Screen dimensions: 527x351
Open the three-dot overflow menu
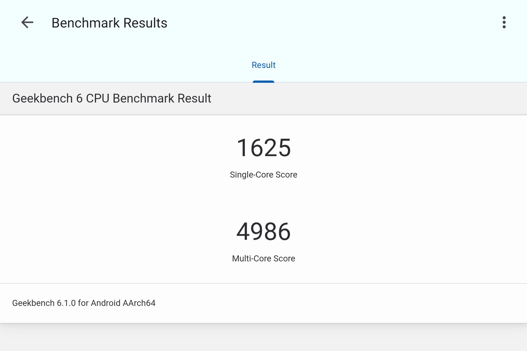pos(504,23)
